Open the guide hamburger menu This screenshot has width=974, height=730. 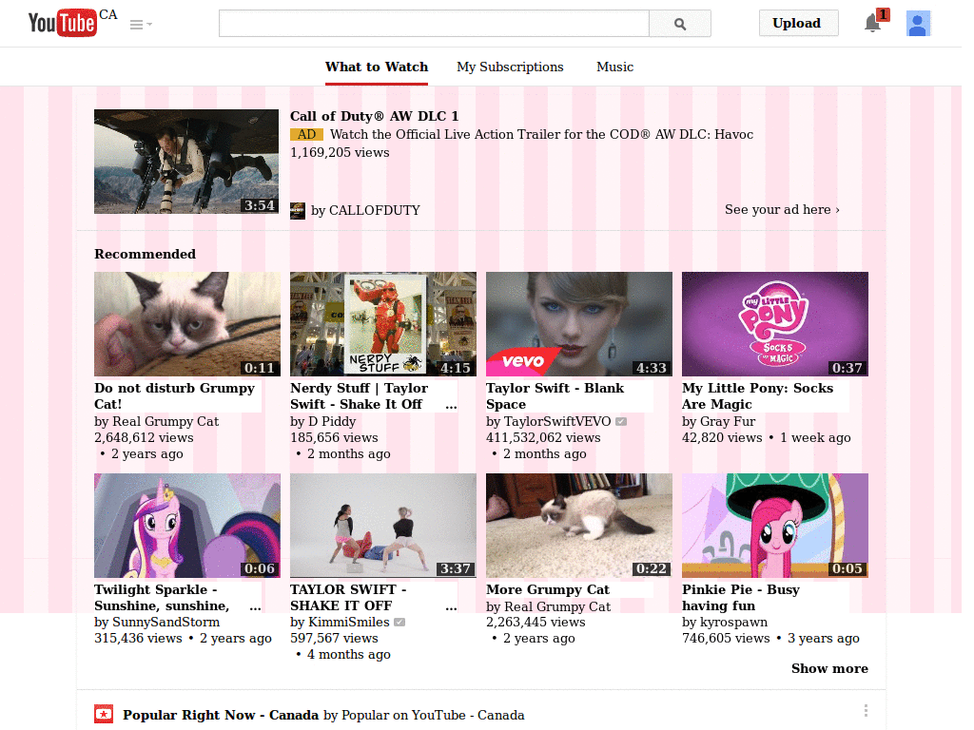[141, 25]
